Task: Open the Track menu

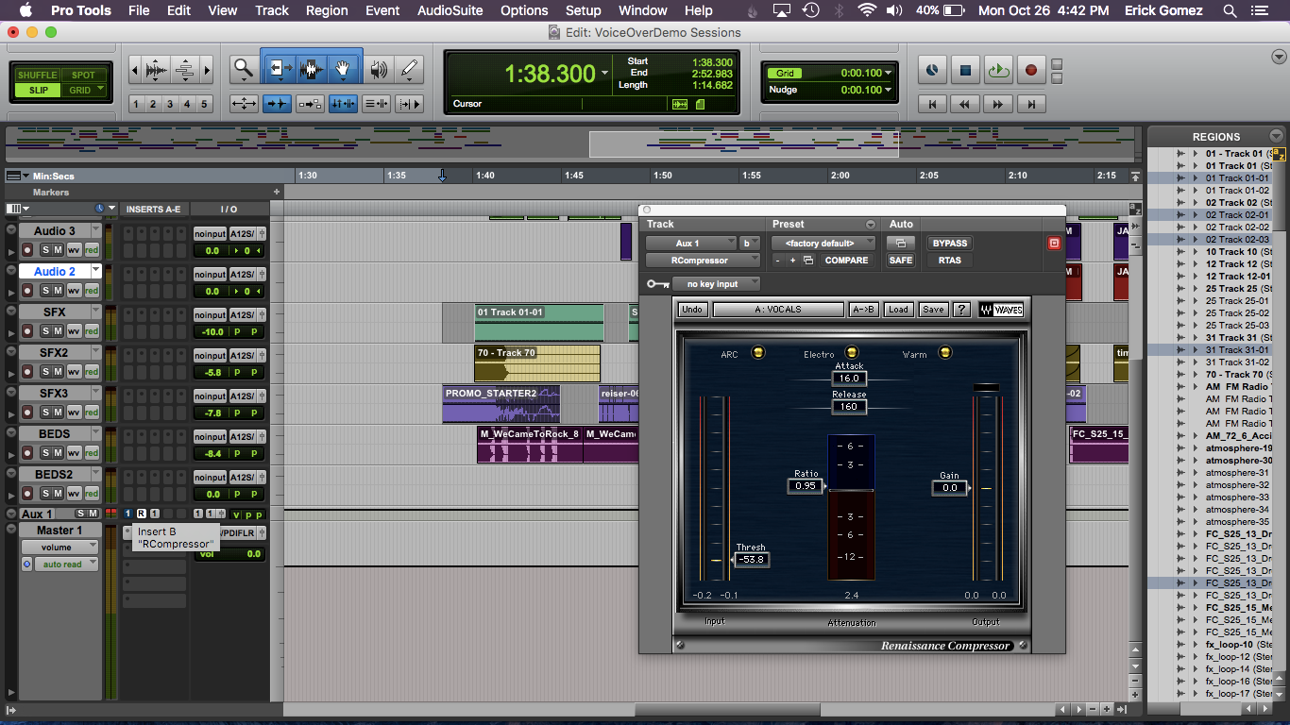Action: 272,10
